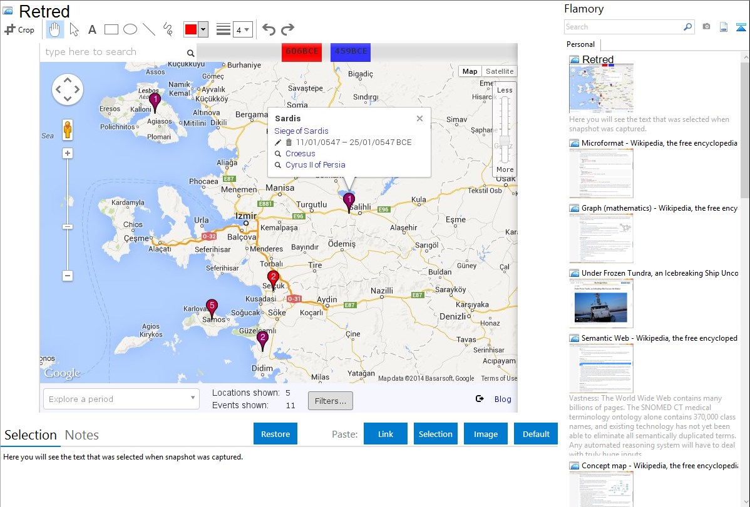Screen dimensions: 750x507
Task: Select the straight line tool
Action: [x=149, y=29]
